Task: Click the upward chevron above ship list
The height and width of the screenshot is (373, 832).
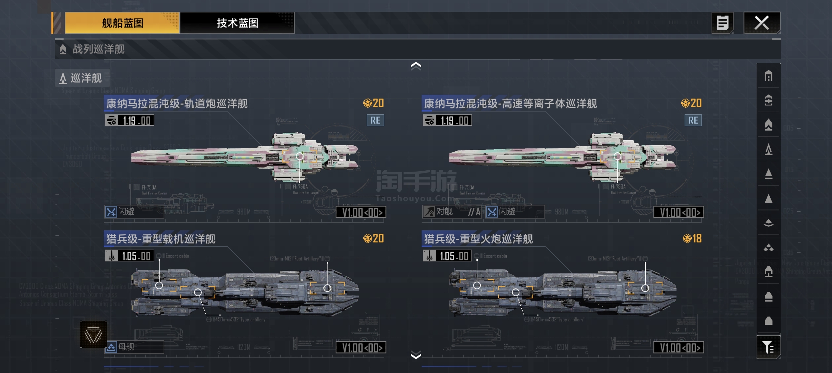Action: point(416,66)
